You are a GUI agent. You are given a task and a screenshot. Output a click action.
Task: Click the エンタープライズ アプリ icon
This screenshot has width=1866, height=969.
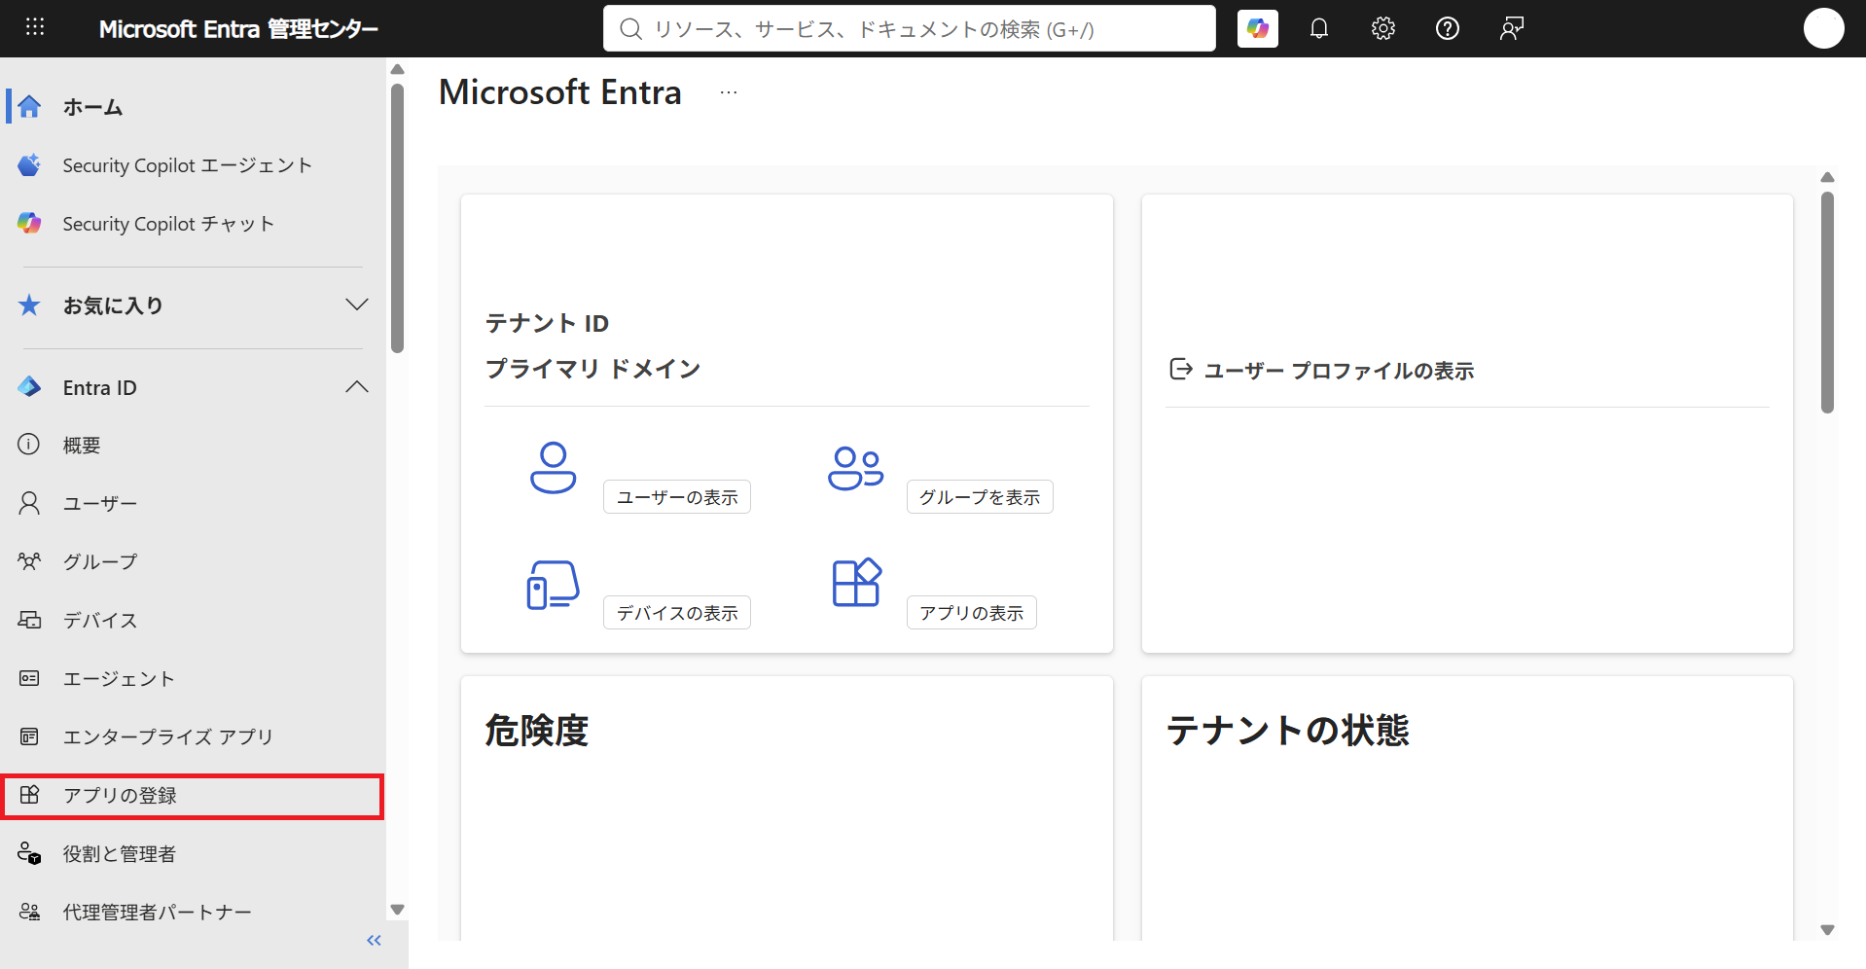[29, 736]
